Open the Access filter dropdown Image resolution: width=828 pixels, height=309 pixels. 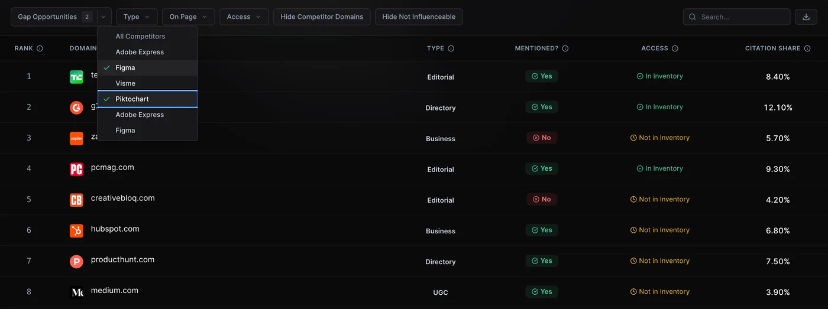point(244,17)
